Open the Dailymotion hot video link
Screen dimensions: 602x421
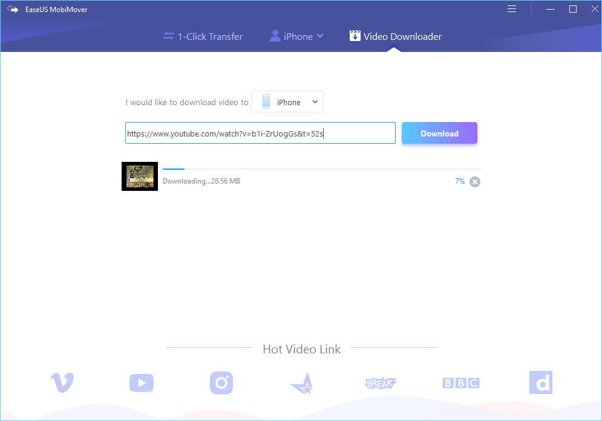540,382
